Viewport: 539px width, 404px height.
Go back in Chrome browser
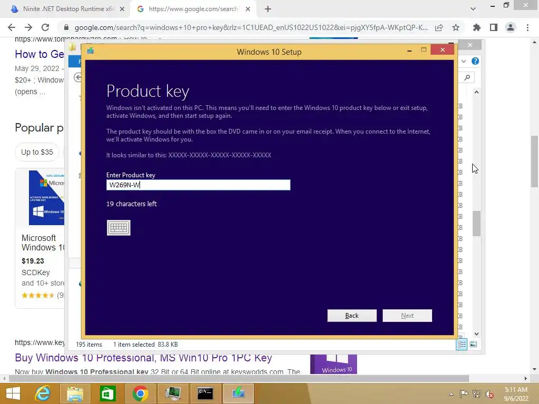click(x=12, y=27)
